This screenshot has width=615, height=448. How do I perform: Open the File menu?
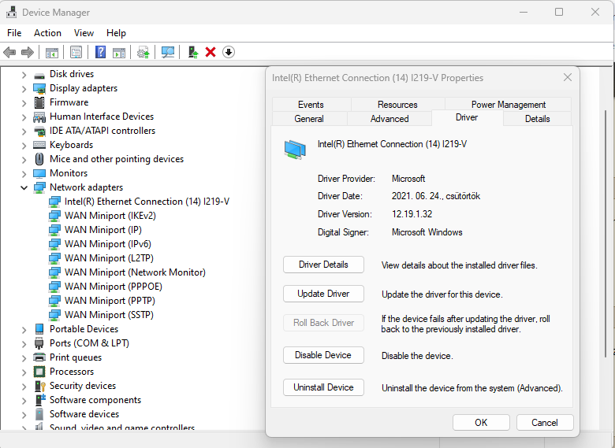point(14,33)
